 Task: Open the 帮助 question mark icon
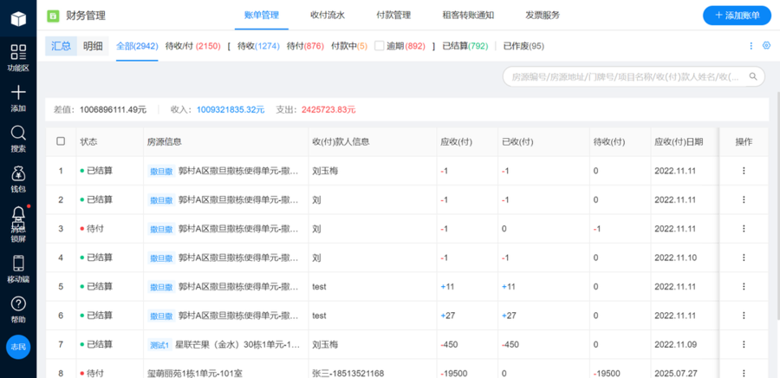pos(18,304)
